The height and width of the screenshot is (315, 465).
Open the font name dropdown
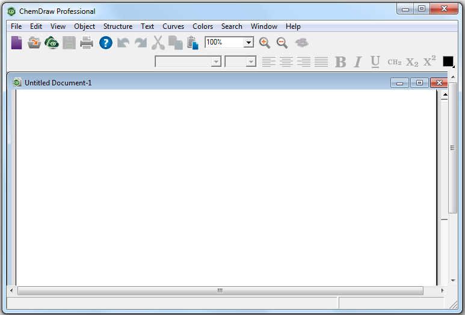[x=216, y=62]
